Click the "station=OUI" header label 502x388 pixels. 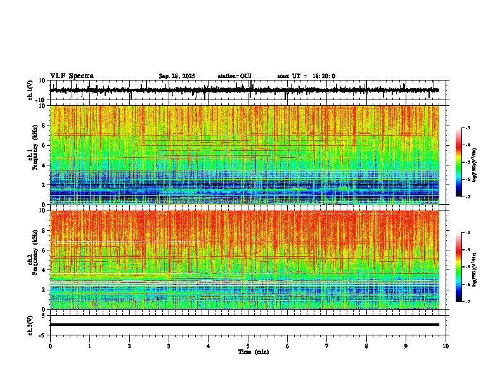(235, 76)
